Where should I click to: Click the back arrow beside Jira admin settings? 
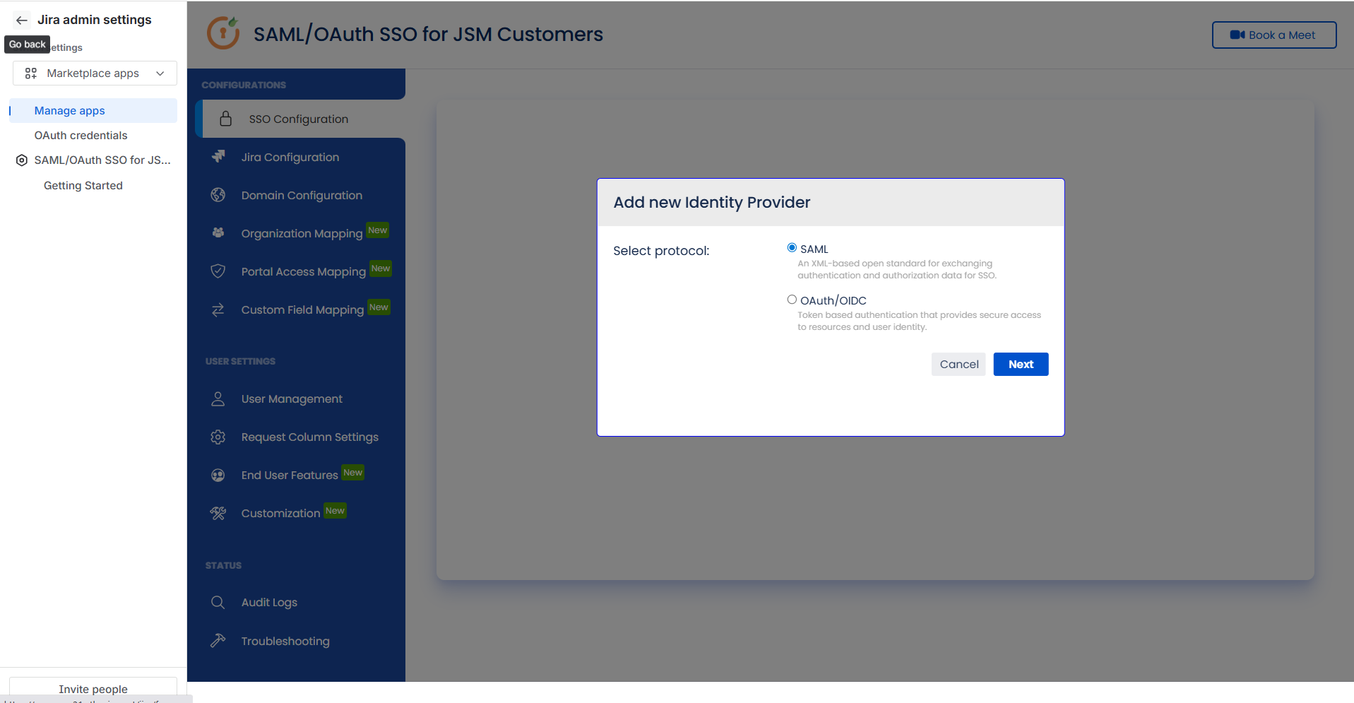[x=22, y=20]
